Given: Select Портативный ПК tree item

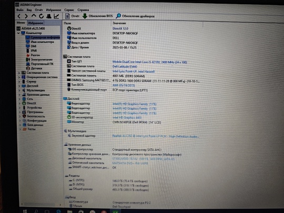Looking at the screenshot, I should pos(39,64).
